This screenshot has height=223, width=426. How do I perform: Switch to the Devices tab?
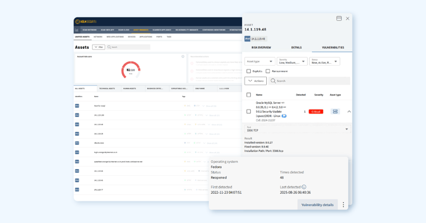(131, 37)
